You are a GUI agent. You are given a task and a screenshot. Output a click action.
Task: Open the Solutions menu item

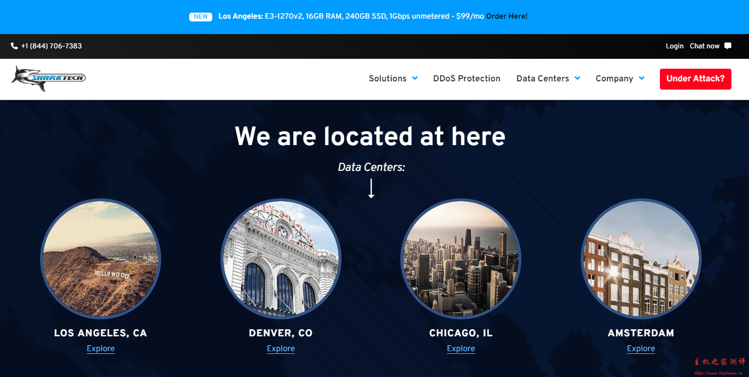pos(387,79)
